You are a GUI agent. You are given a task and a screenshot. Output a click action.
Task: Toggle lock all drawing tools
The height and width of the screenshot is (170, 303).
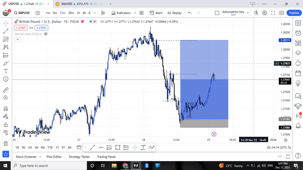[6, 124]
